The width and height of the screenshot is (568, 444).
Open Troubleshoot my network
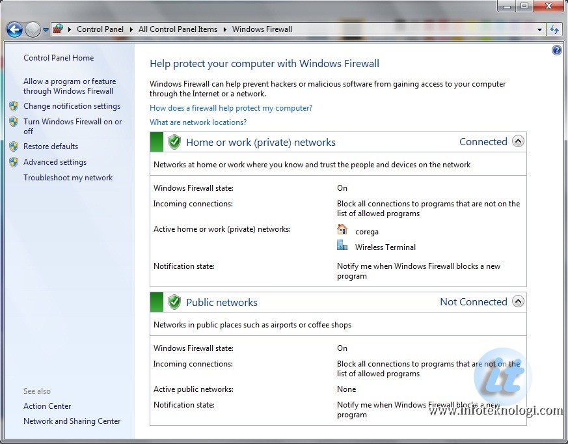[68, 178]
